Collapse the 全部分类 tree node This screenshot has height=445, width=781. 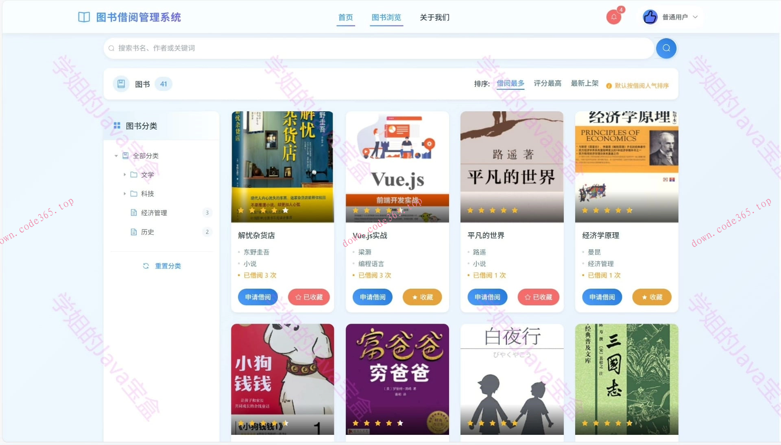[116, 156]
